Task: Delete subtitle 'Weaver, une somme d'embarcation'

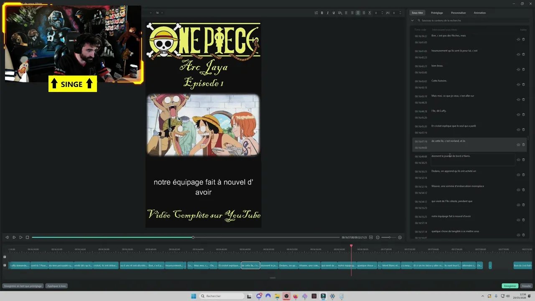Action: (x=523, y=190)
